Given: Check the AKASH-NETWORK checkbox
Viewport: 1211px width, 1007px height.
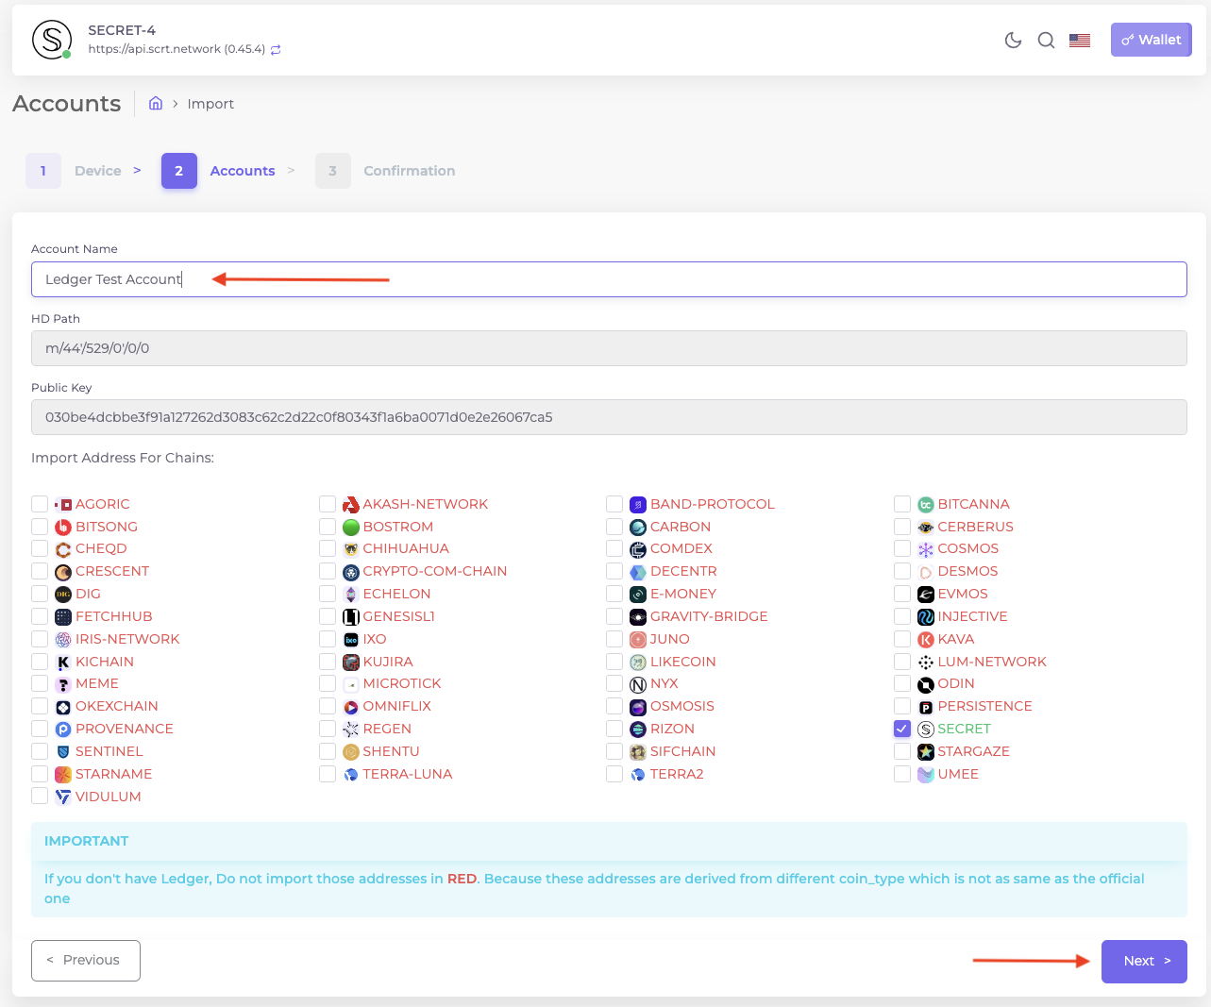Looking at the screenshot, I should [328, 504].
